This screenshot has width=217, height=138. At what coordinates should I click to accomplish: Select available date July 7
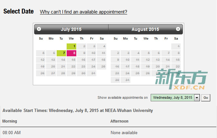click(61, 53)
